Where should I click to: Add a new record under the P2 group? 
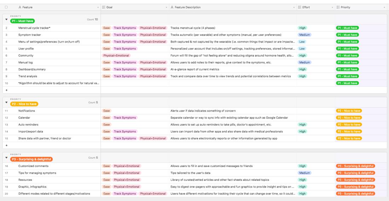6,145
